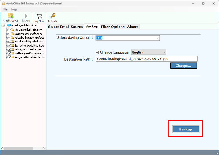This screenshot has width=219, height=155.
Task: Select the jason@adviksoft.com account label
Action: 29,34
